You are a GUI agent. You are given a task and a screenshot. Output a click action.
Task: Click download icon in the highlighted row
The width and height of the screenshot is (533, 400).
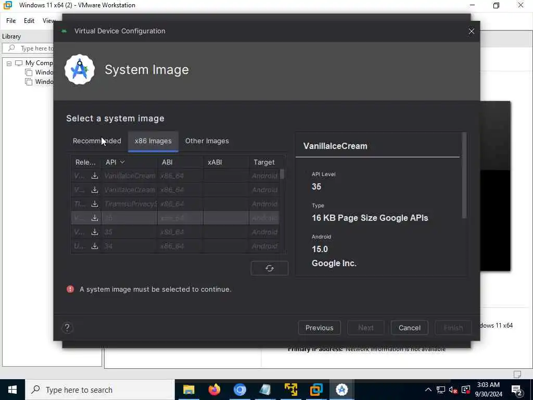click(x=95, y=218)
